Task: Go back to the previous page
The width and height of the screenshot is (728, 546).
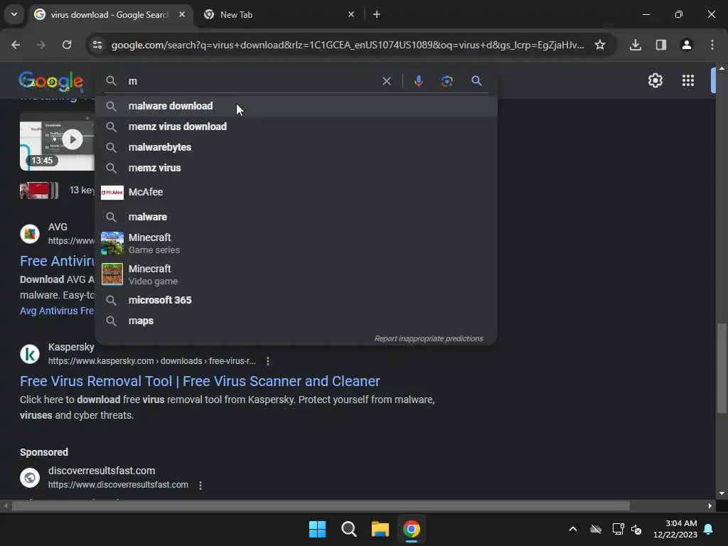Action: 16,45
